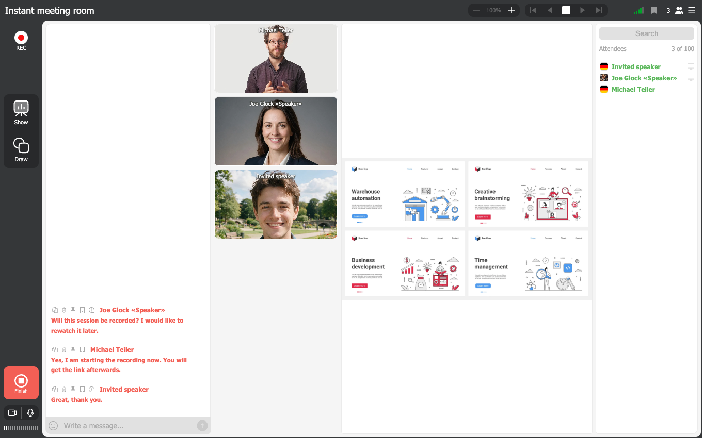This screenshot has height=438, width=702.
Task: Select Michael Teiler in attendees list
Action: (633, 89)
